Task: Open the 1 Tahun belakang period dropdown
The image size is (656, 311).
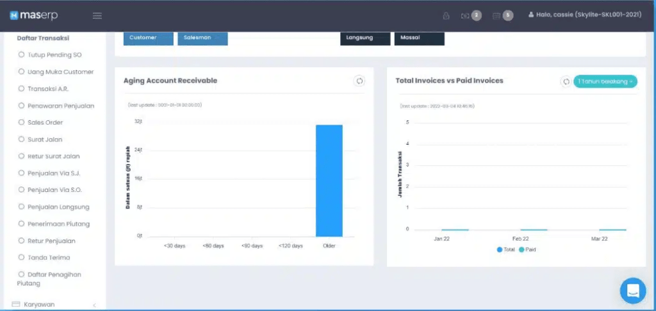Action: tap(605, 81)
